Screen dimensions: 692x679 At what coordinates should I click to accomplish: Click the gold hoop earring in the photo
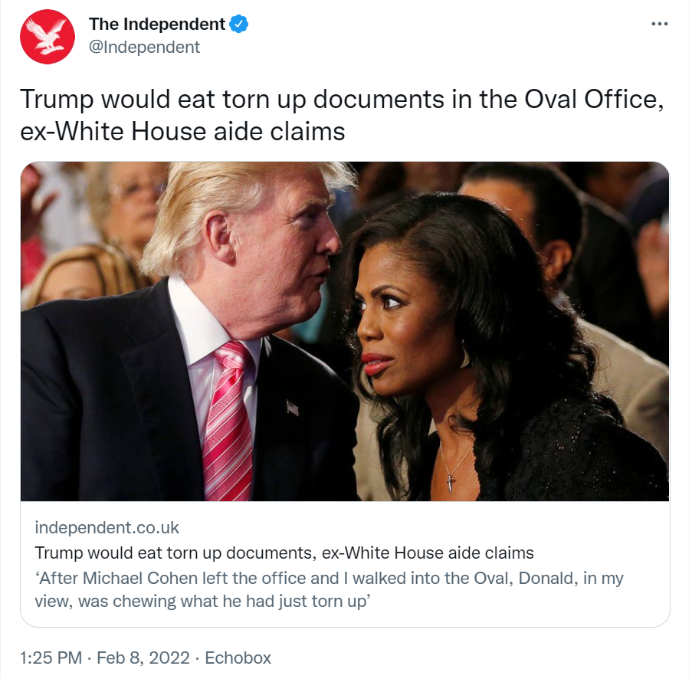[464, 354]
